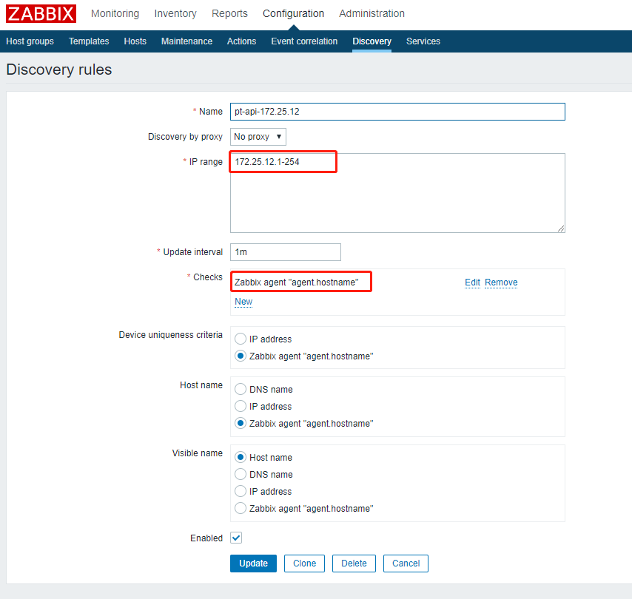This screenshot has width=632, height=599.
Task: Click the Update button
Action: pyautogui.click(x=254, y=564)
